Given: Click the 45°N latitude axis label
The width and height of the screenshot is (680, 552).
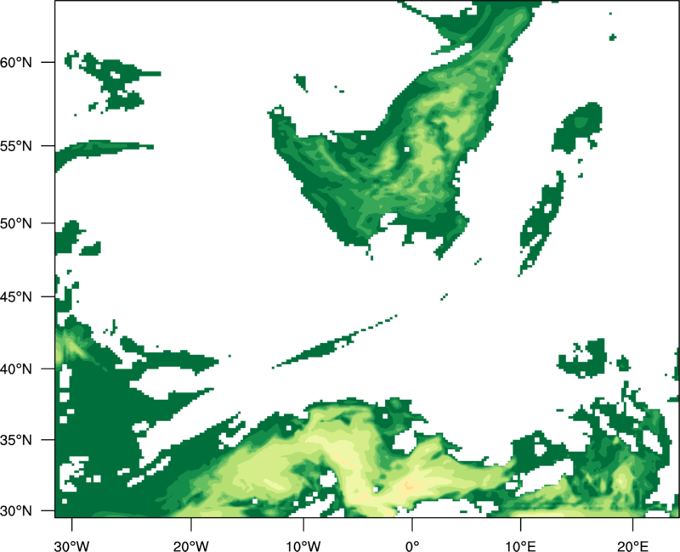Looking at the screenshot, I should 16,296.
